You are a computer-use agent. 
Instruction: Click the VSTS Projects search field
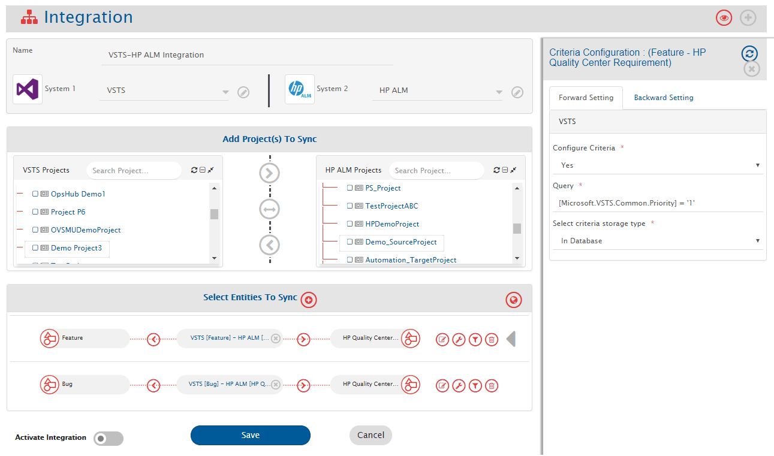[x=133, y=171]
